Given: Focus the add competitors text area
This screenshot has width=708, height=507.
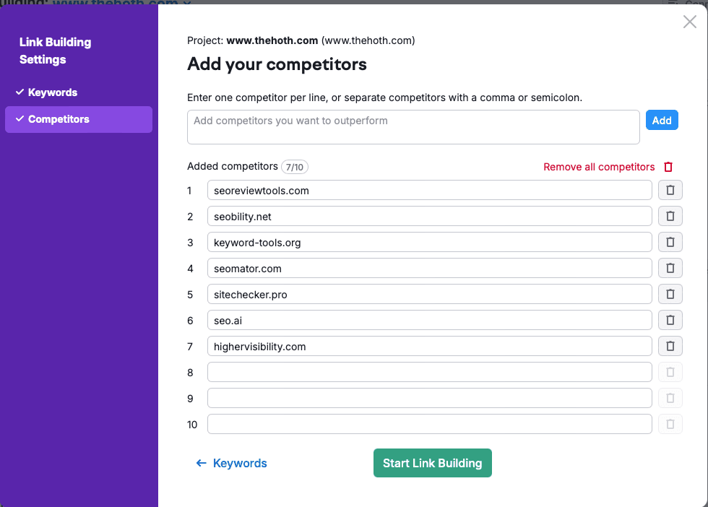Looking at the screenshot, I should tap(413, 127).
